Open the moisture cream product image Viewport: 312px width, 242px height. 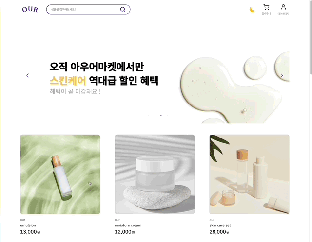pyautogui.click(x=155, y=174)
